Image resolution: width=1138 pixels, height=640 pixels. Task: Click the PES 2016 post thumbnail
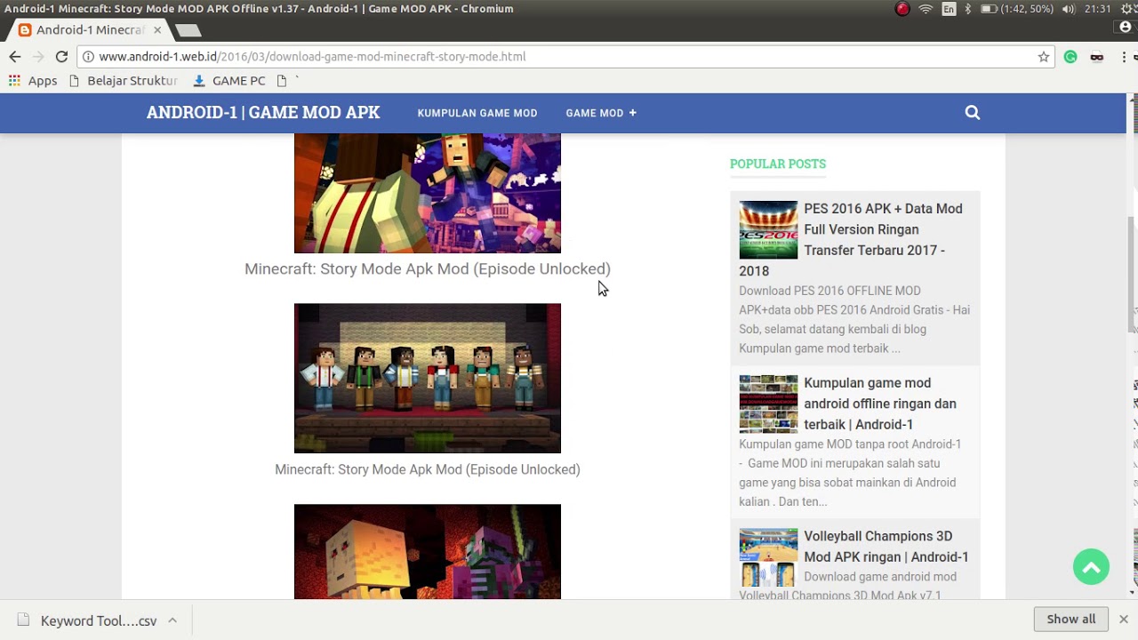pos(768,229)
